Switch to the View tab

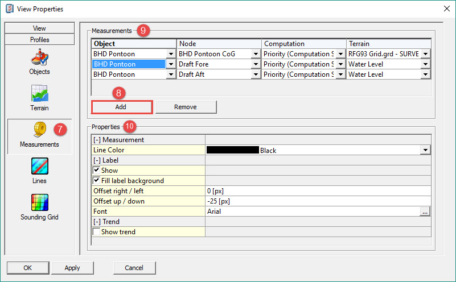39,28
